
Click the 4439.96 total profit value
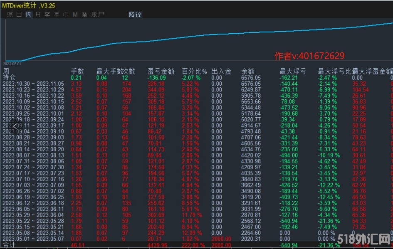158,245
